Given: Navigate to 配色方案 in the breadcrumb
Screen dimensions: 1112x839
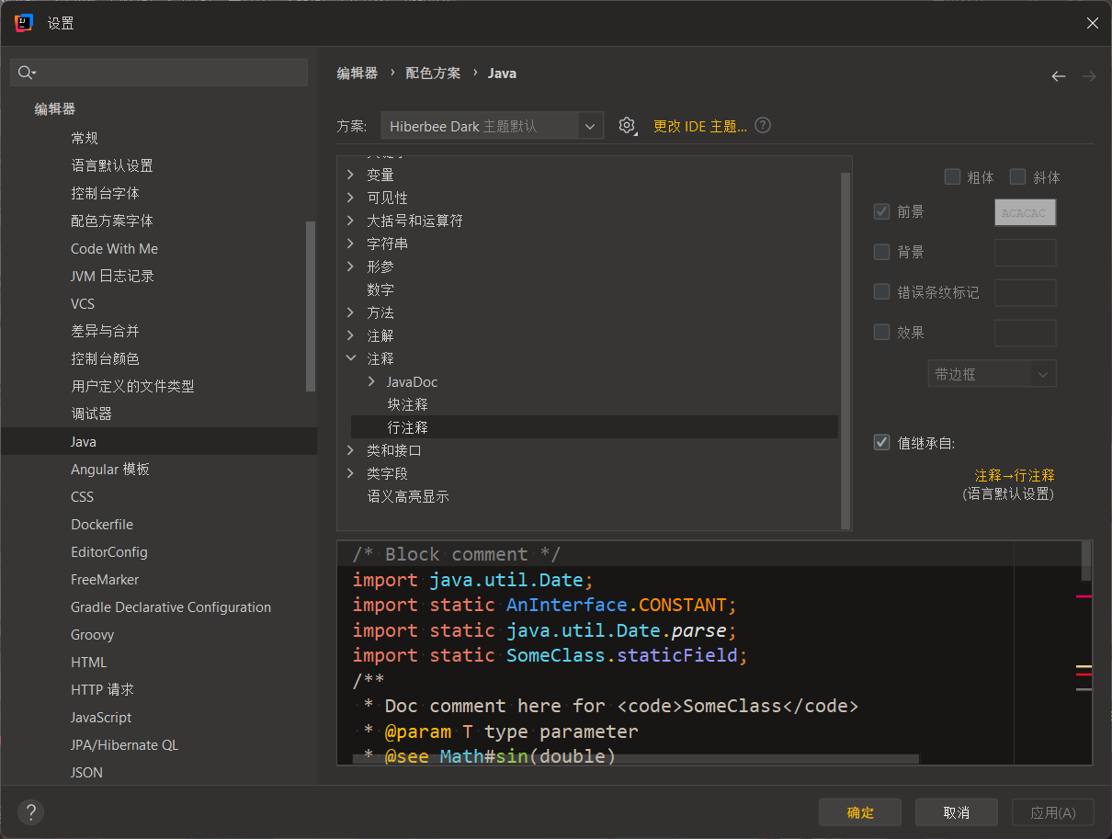Looking at the screenshot, I should point(432,73).
